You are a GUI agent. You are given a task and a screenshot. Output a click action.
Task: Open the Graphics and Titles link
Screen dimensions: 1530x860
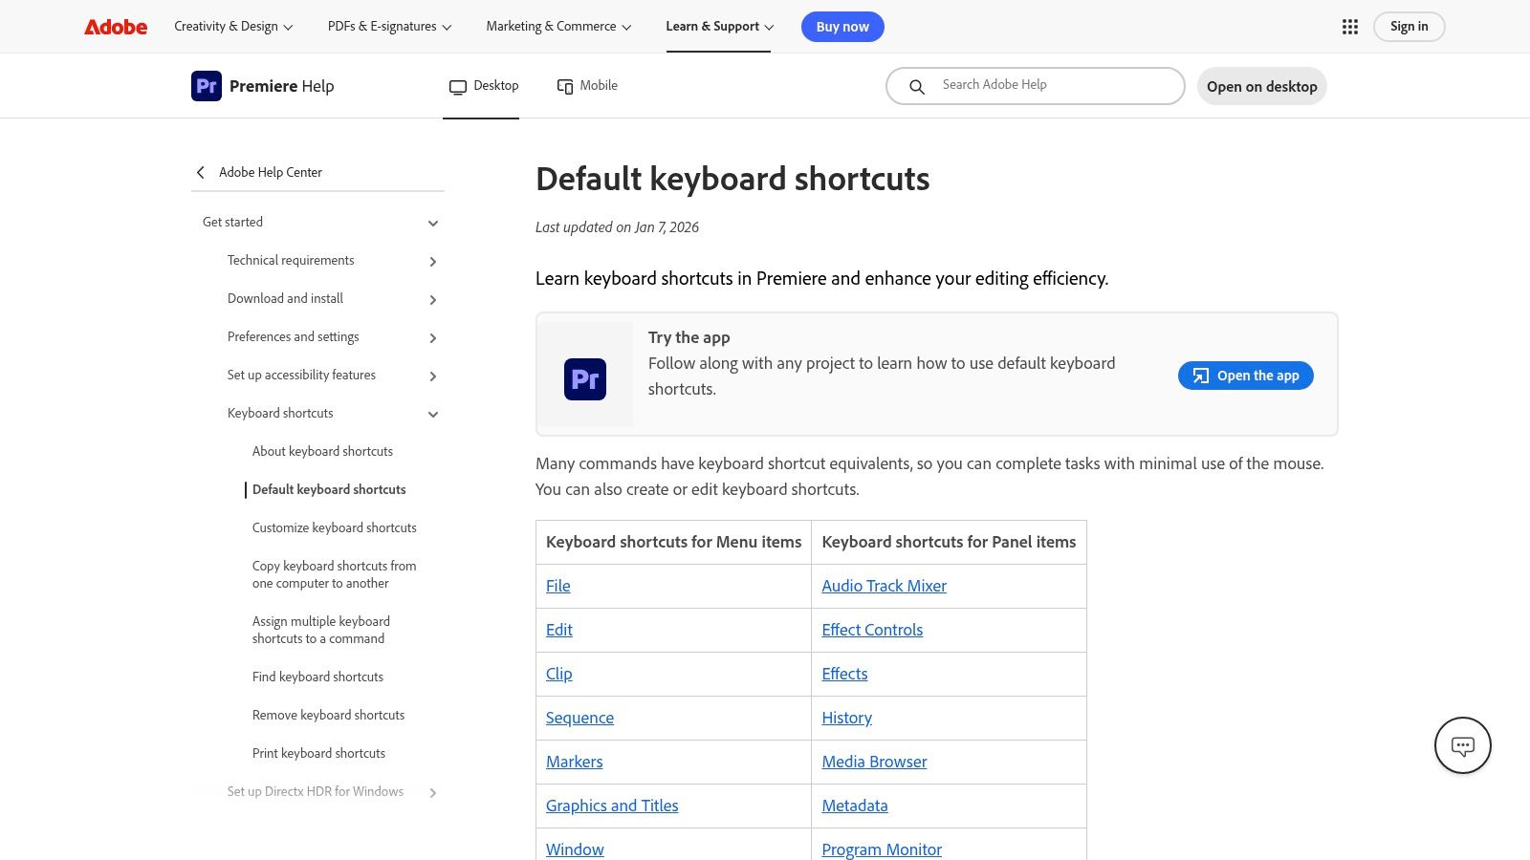[612, 806]
